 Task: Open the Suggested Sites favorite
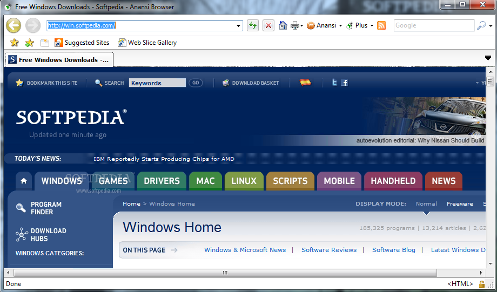coord(82,43)
